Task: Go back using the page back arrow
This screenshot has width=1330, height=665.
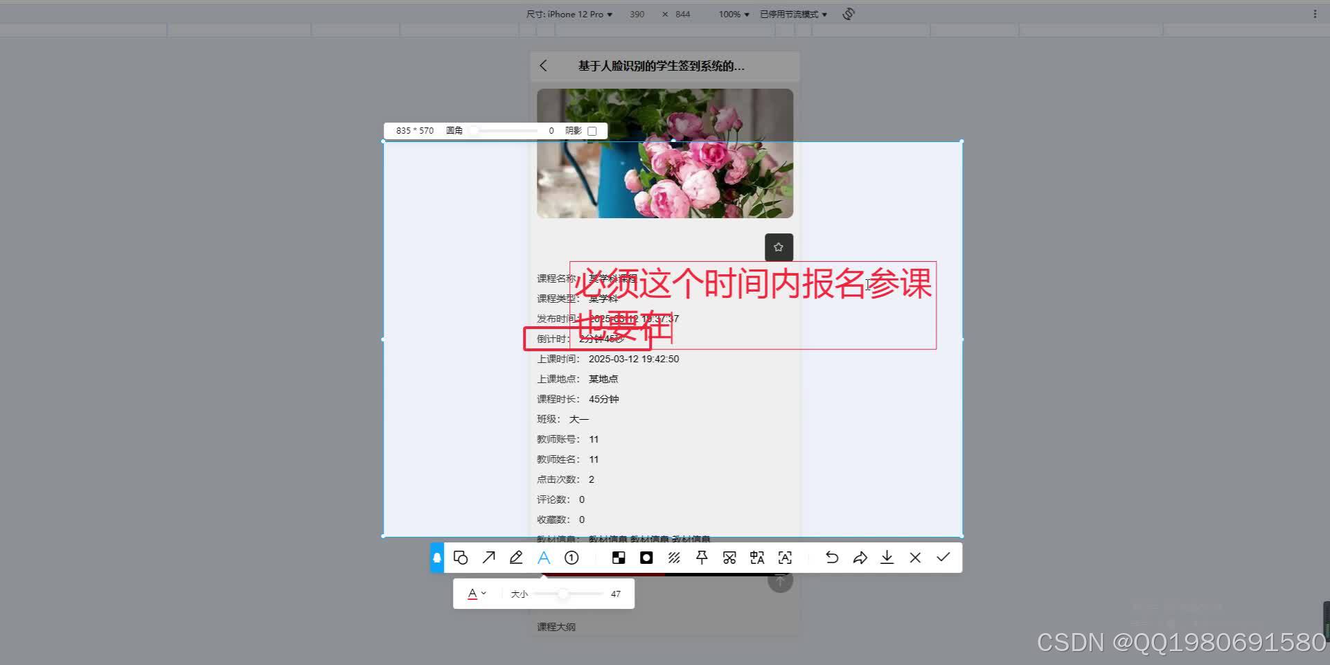Action: tap(544, 66)
